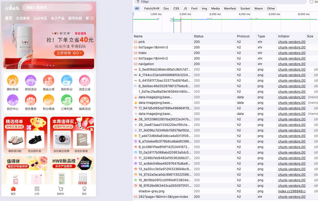Open the 购物车 cart in bottom bar

pos(61,190)
